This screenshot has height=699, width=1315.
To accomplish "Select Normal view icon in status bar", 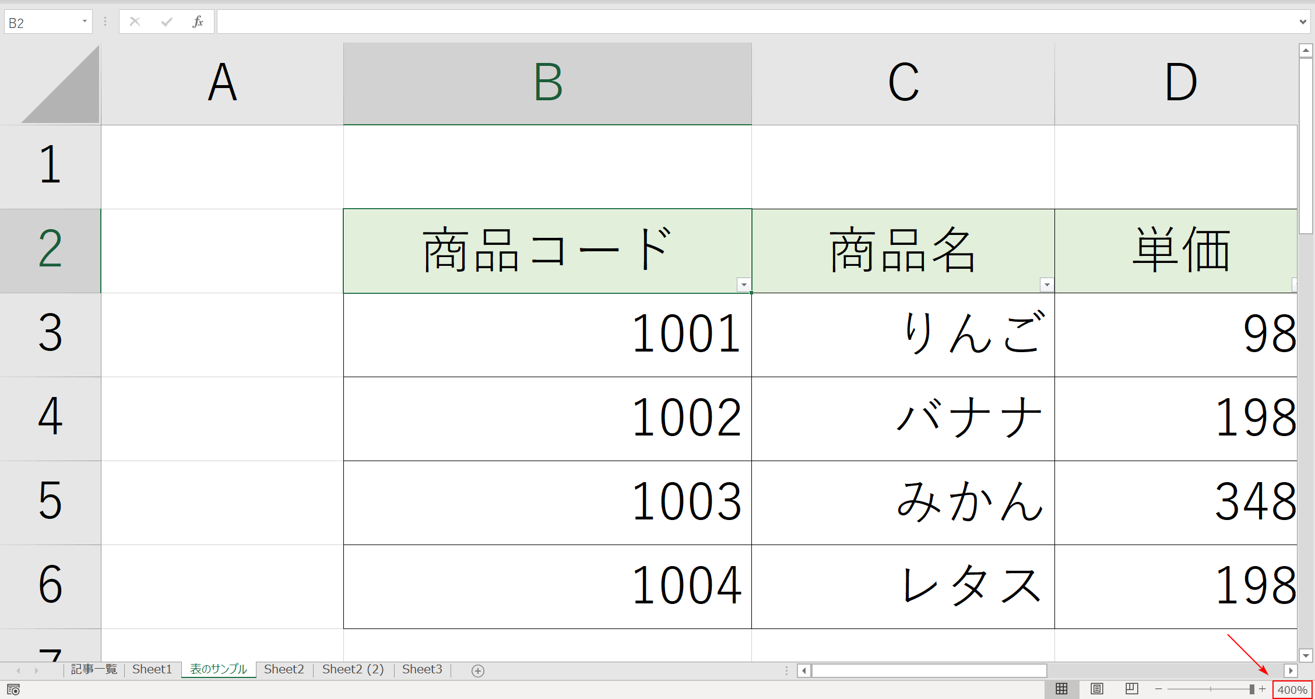I will pos(1062,689).
